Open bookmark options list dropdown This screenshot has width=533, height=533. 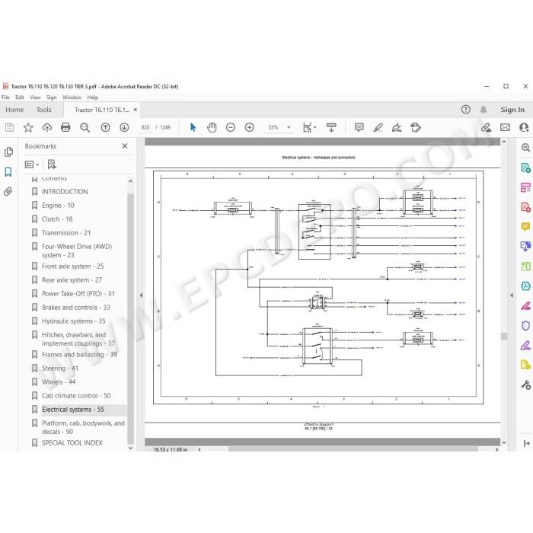(32, 164)
